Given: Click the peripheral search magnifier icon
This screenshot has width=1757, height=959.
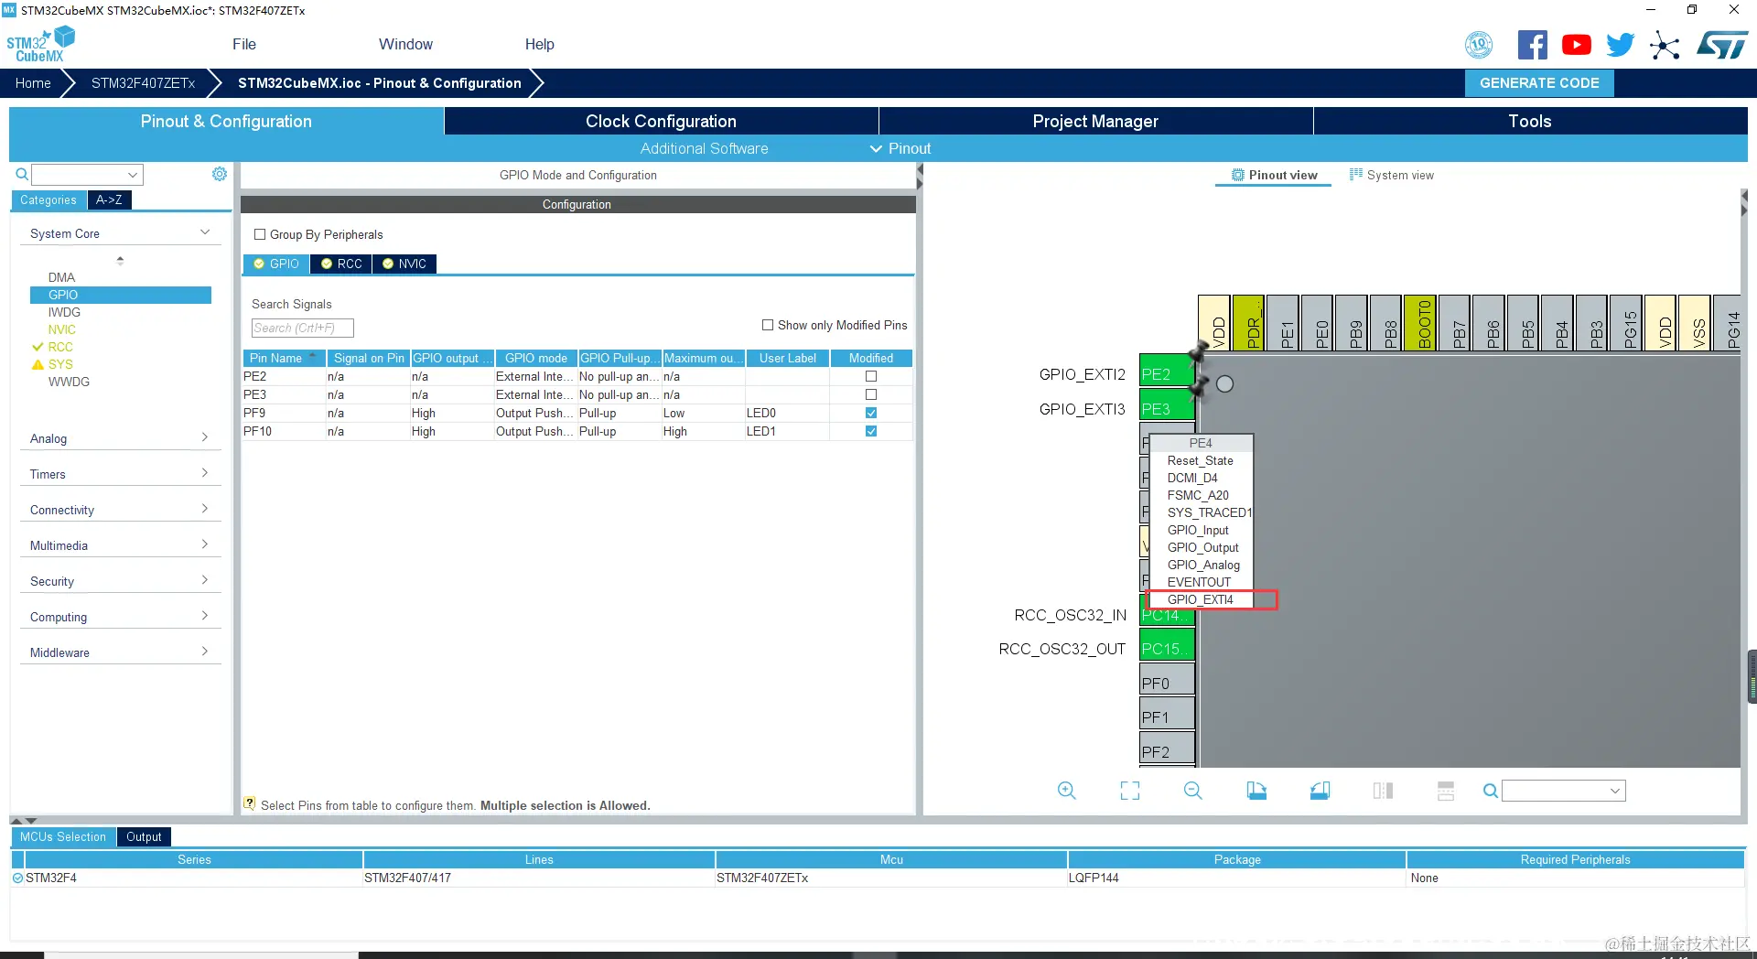Looking at the screenshot, I should 22,174.
